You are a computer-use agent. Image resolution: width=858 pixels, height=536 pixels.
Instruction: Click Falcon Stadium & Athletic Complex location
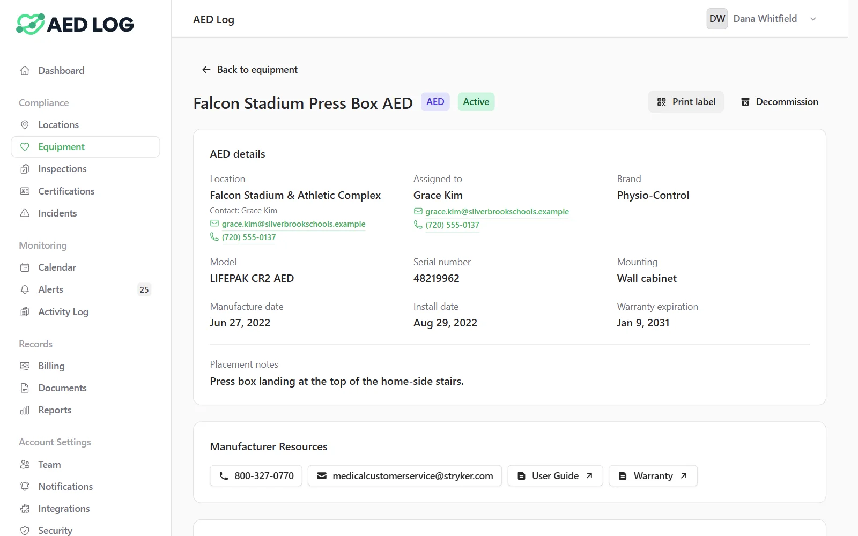295,195
